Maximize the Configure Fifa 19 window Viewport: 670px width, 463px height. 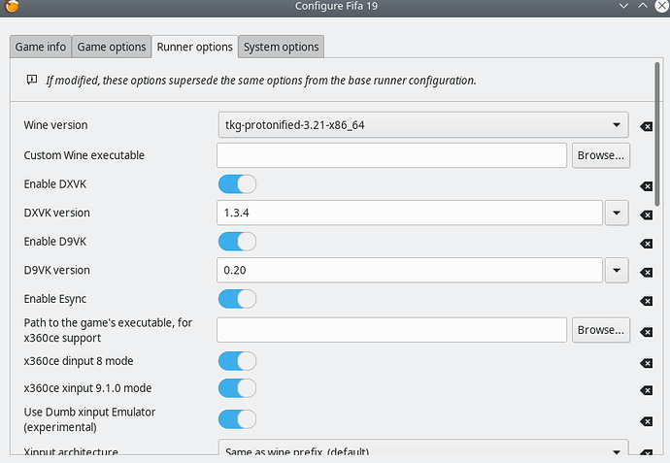(643, 6)
